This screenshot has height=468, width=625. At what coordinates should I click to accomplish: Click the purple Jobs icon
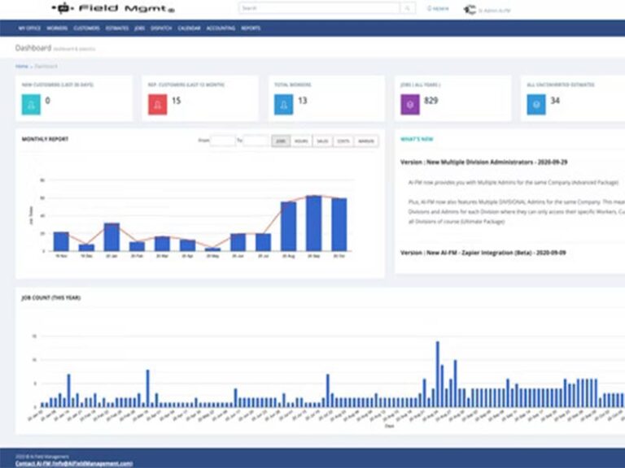pyautogui.click(x=410, y=105)
